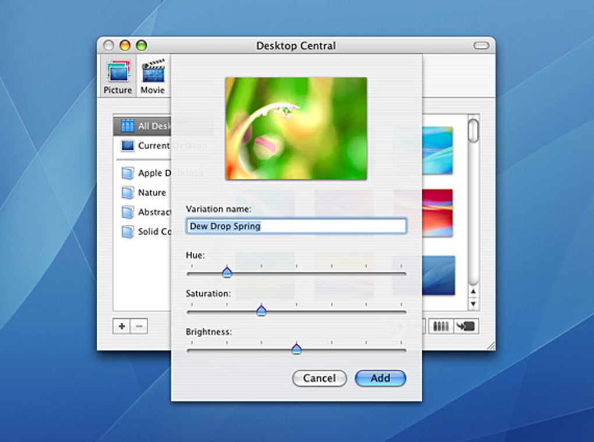The width and height of the screenshot is (594, 442).
Task: Click the thumbnail-grid view icon at bottom right
Action: point(441,326)
